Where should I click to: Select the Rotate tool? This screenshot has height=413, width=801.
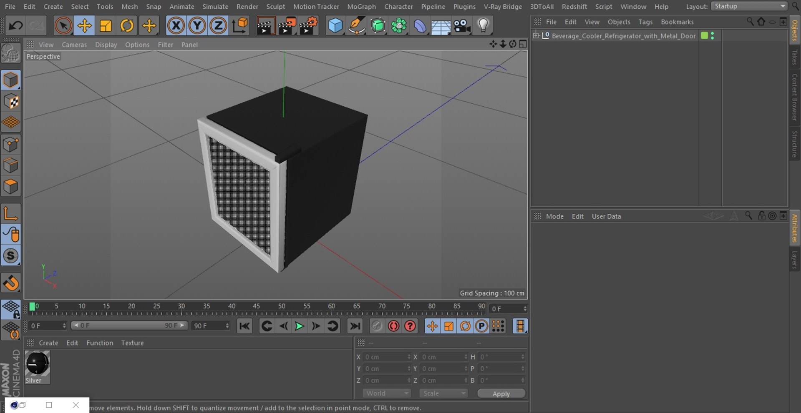(127, 26)
